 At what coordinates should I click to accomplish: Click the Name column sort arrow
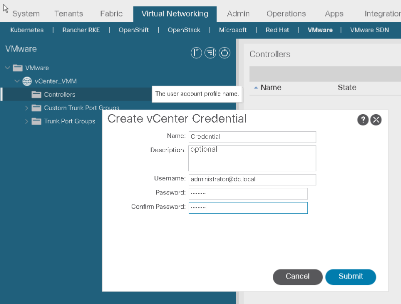click(x=256, y=88)
